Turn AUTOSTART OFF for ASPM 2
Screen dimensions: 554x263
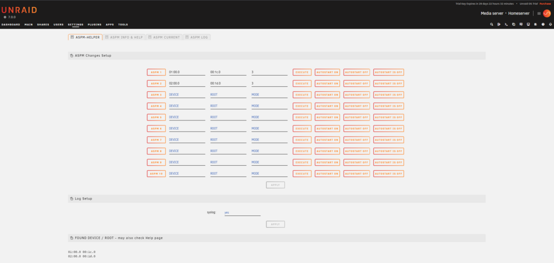click(356, 83)
